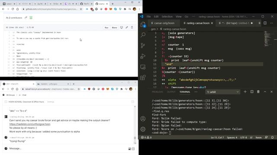Open the code input icon beside message box
This screenshot has height=155, width=277.
tap(133, 149)
